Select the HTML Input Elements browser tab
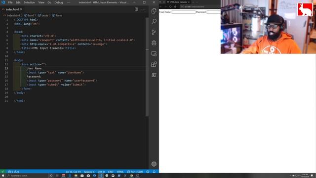This screenshot has width=316, height=178. [178, 2]
